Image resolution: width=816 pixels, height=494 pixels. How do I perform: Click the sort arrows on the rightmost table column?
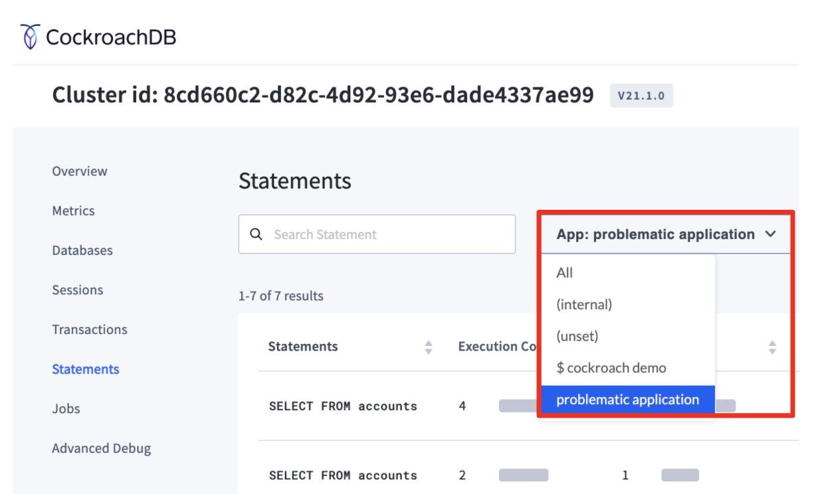tap(771, 346)
